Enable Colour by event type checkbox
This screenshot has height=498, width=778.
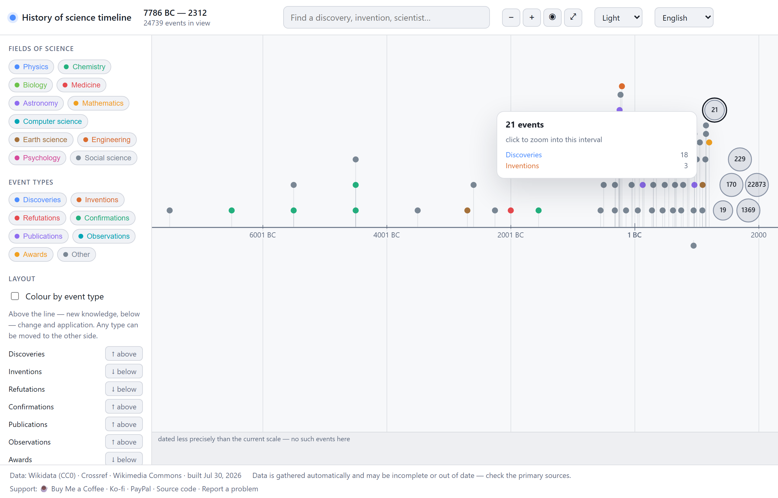(x=15, y=296)
